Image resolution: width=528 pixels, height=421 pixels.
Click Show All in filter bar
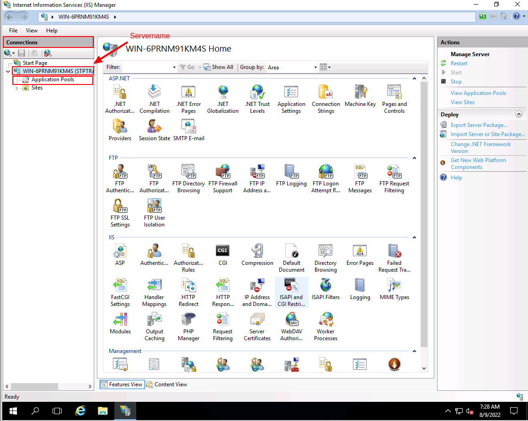click(218, 67)
